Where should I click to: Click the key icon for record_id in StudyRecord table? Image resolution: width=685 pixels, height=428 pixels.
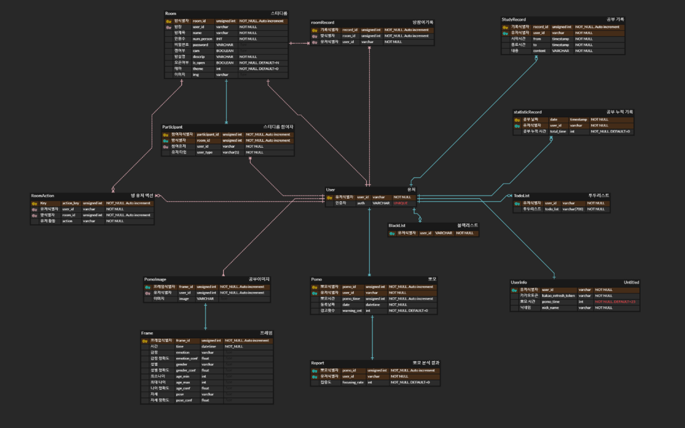[505, 28]
